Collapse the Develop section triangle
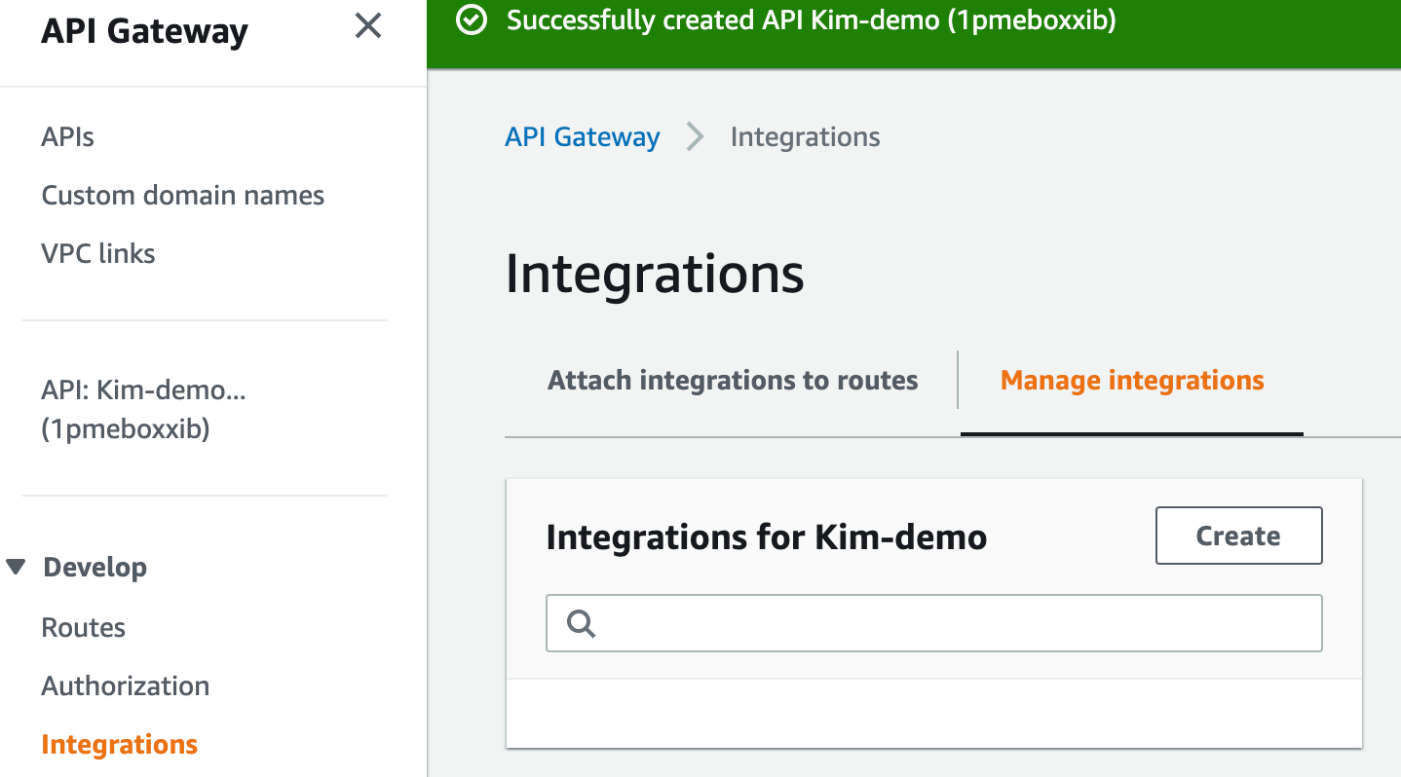 pos(16,567)
